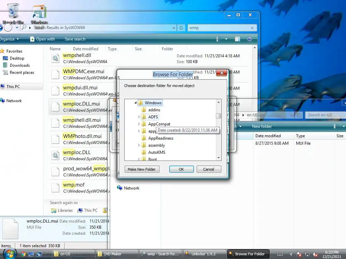The height and width of the screenshot is (259, 346).
Task: Select Network in search window navigation pane
Action: [14, 100]
